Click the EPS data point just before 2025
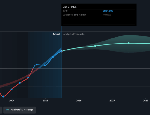150x115 pixels. coord(45,65)
